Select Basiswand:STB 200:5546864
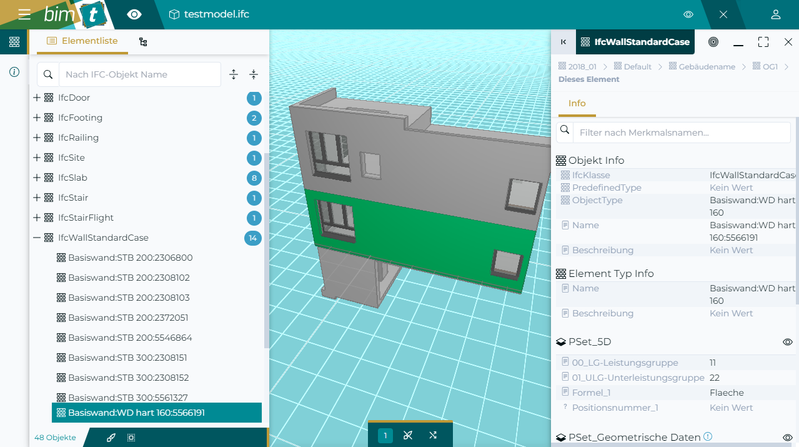799x447 pixels. (x=130, y=338)
